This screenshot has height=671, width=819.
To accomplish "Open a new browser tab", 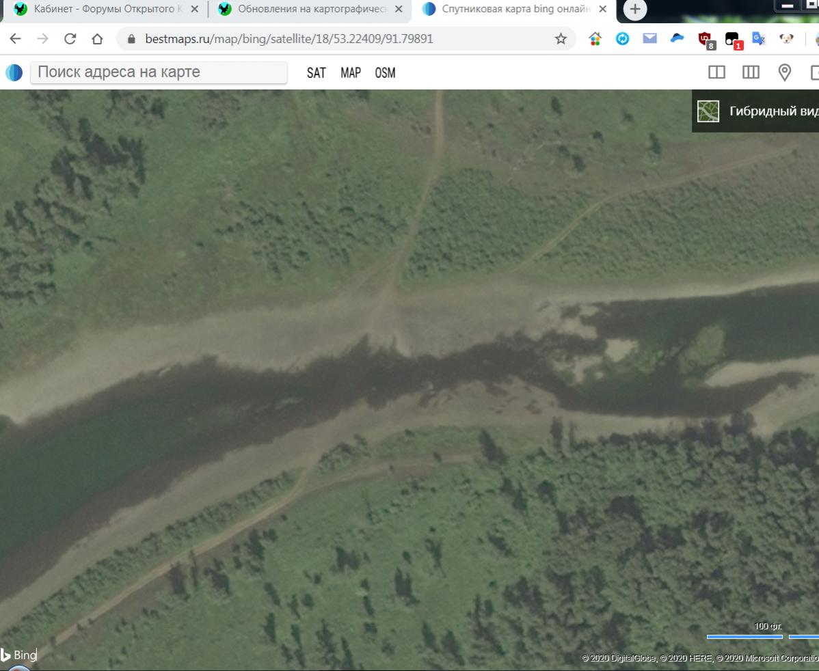I will coord(635,10).
